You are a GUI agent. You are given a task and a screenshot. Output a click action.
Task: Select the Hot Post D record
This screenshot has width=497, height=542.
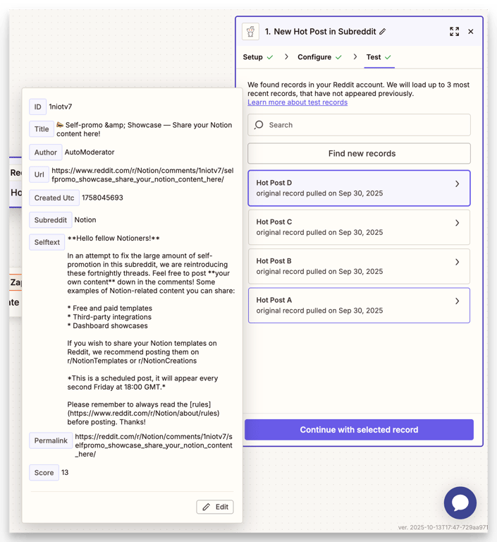click(x=359, y=188)
